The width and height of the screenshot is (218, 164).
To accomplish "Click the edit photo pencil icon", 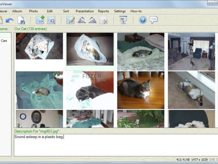I will (70, 20).
